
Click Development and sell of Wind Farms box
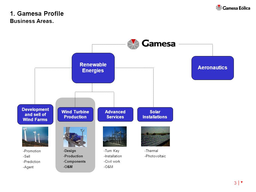click(35, 114)
